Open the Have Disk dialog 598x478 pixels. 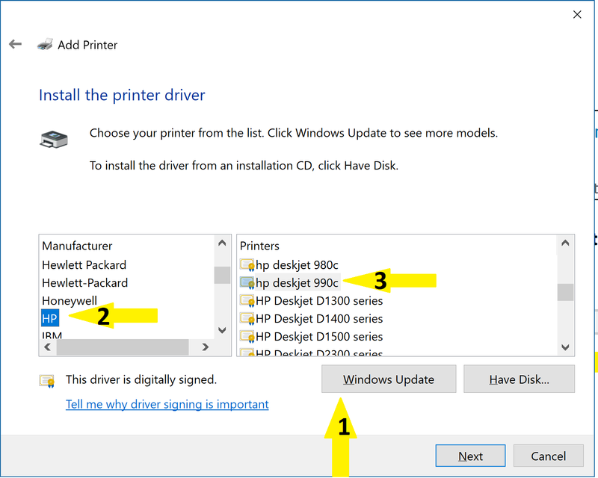519,379
